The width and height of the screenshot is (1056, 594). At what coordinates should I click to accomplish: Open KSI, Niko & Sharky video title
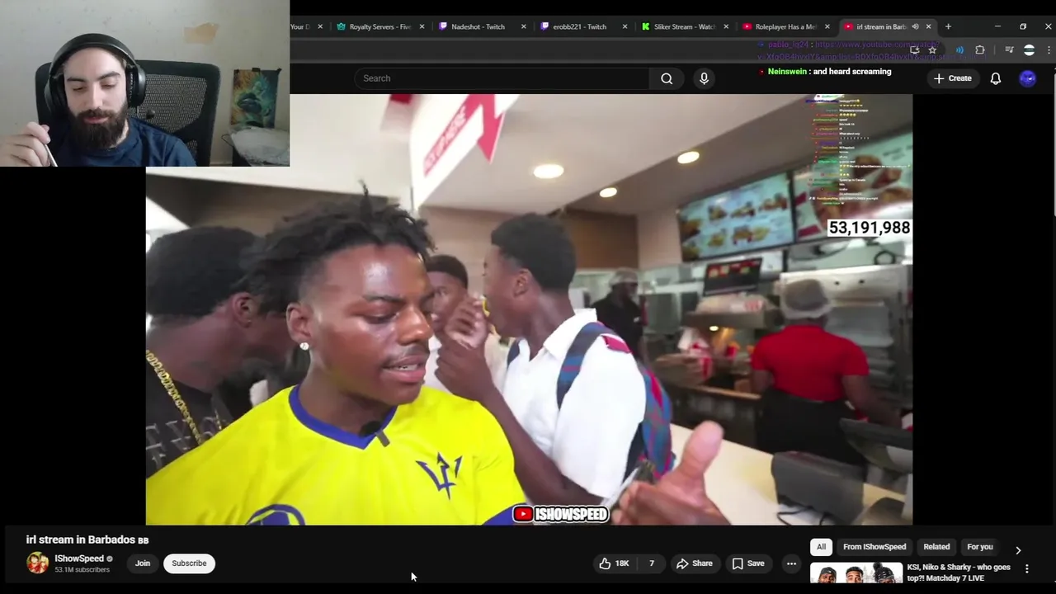click(x=959, y=573)
